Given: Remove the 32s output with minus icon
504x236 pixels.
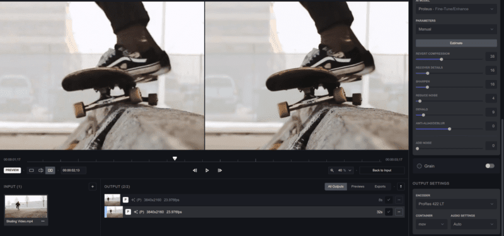Looking at the screenshot, I should (x=399, y=212).
